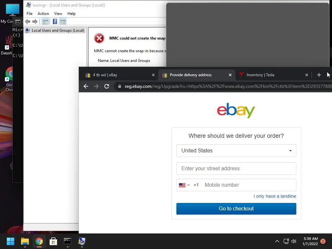This screenshot has height=249, width=332.
Task: Go forward in Chrome browser
Action: (x=96, y=86)
